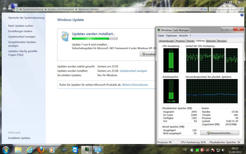Click the System und Sicherheit breadcrumb
Image resolution: width=246 pixels, height=154 pixels.
pos(61,9)
